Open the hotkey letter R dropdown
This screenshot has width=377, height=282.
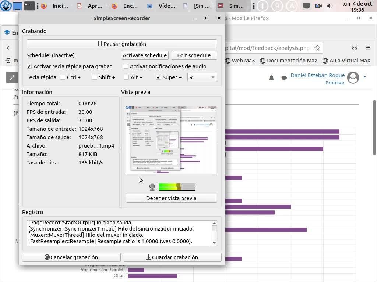coord(202,77)
